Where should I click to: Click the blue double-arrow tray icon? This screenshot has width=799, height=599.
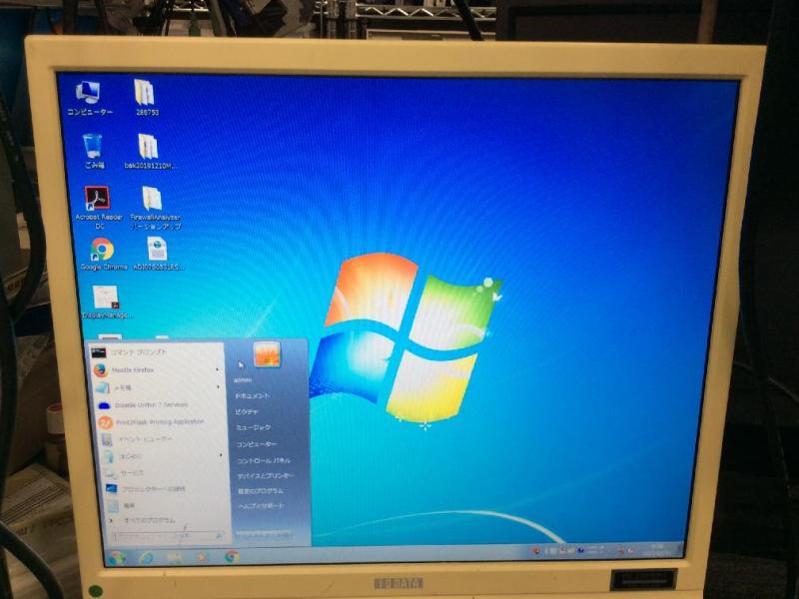[x=580, y=551]
